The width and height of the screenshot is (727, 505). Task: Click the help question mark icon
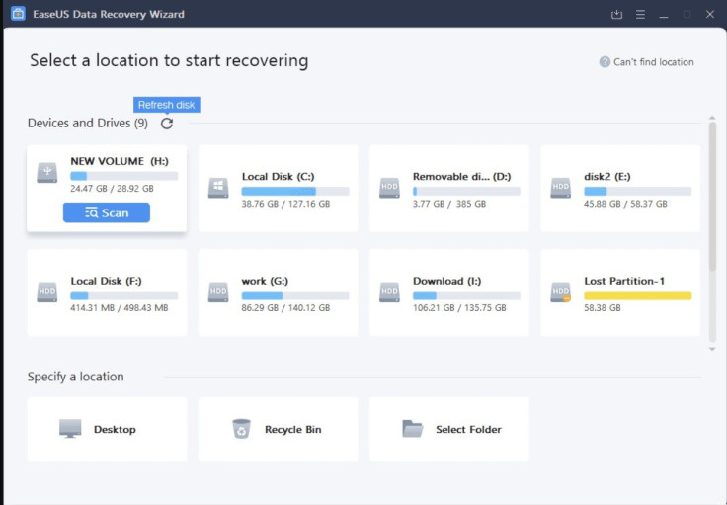pos(605,61)
